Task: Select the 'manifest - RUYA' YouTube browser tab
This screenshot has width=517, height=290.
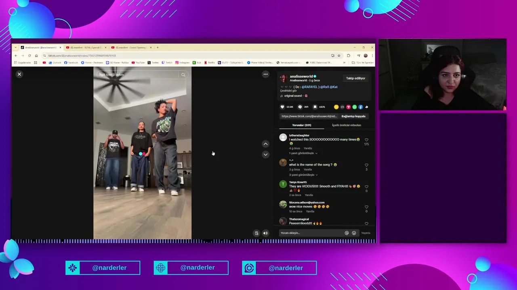Action: click(x=86, y=48)
